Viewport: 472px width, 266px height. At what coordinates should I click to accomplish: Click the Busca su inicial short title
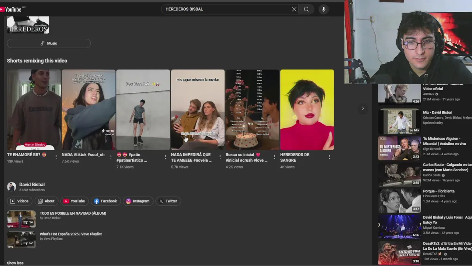247,157
